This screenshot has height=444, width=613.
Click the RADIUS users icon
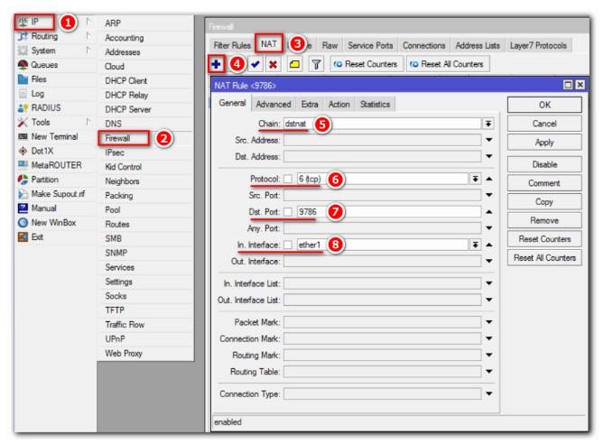point(23,108)
